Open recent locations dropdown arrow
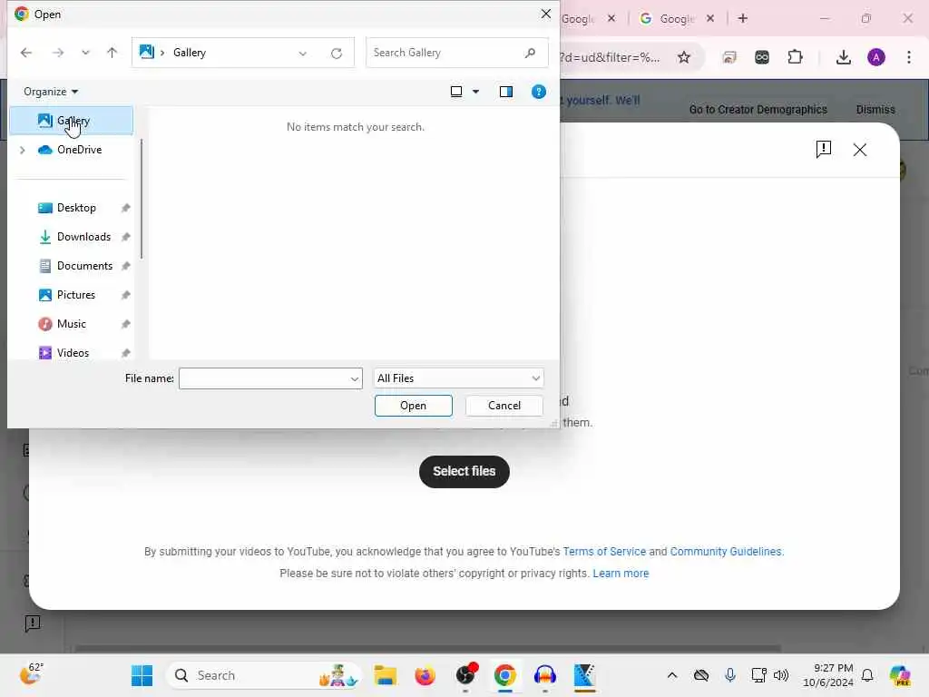 point(85,53)
